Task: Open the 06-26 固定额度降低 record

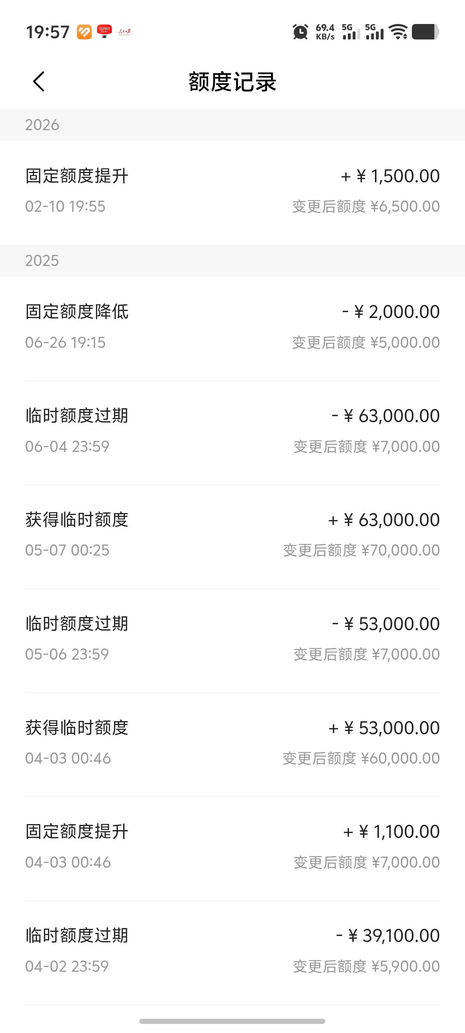Action: click(x=232, y=327)
